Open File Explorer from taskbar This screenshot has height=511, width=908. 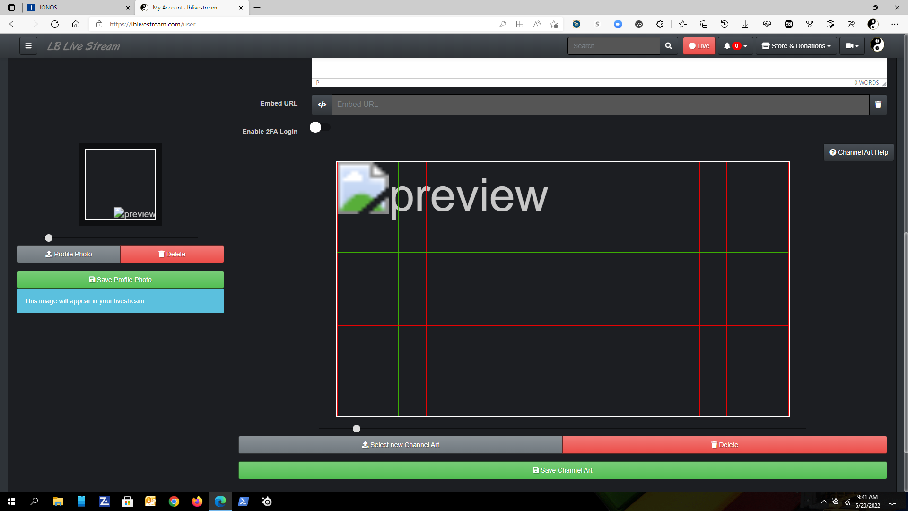[x=58, y=502]
